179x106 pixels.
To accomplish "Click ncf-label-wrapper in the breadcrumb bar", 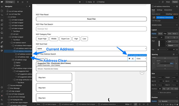I will [x=50, y=104].
